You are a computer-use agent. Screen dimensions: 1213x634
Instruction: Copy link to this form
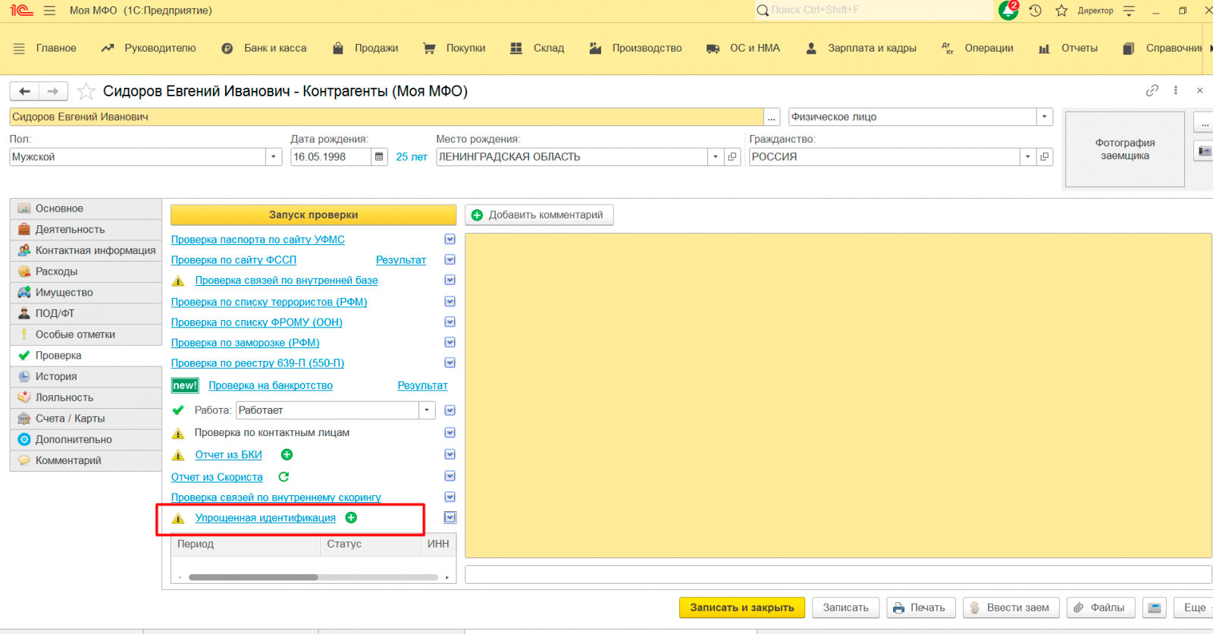[1152, 90]
